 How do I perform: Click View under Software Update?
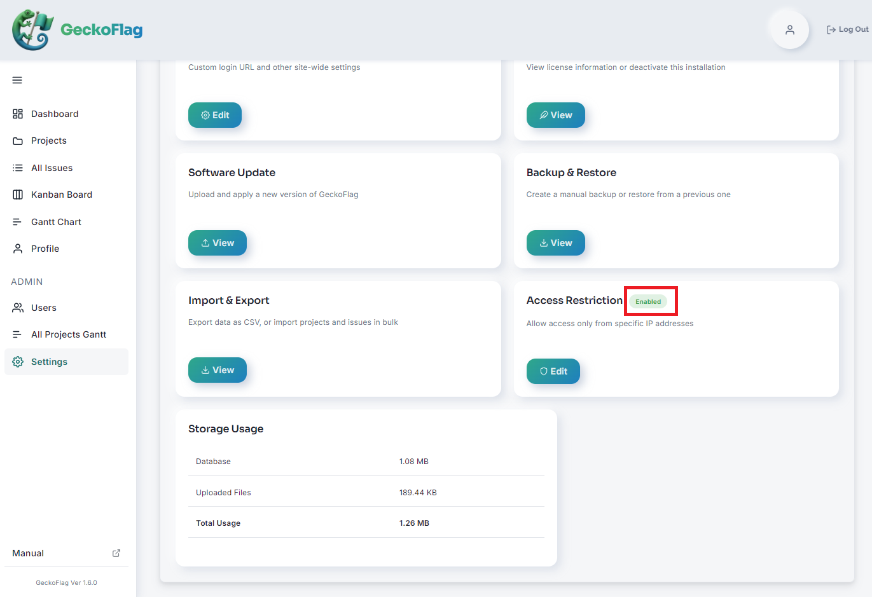(x=218, y=243)
